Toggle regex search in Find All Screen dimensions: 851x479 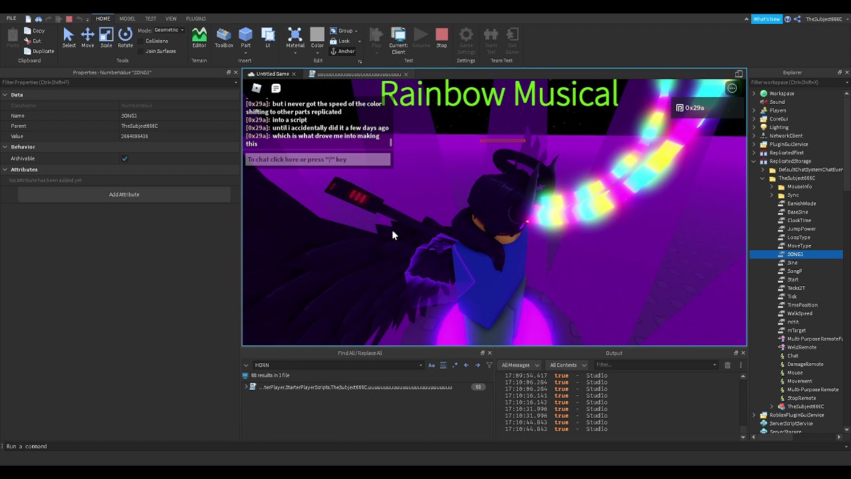(x=455, y=365)
